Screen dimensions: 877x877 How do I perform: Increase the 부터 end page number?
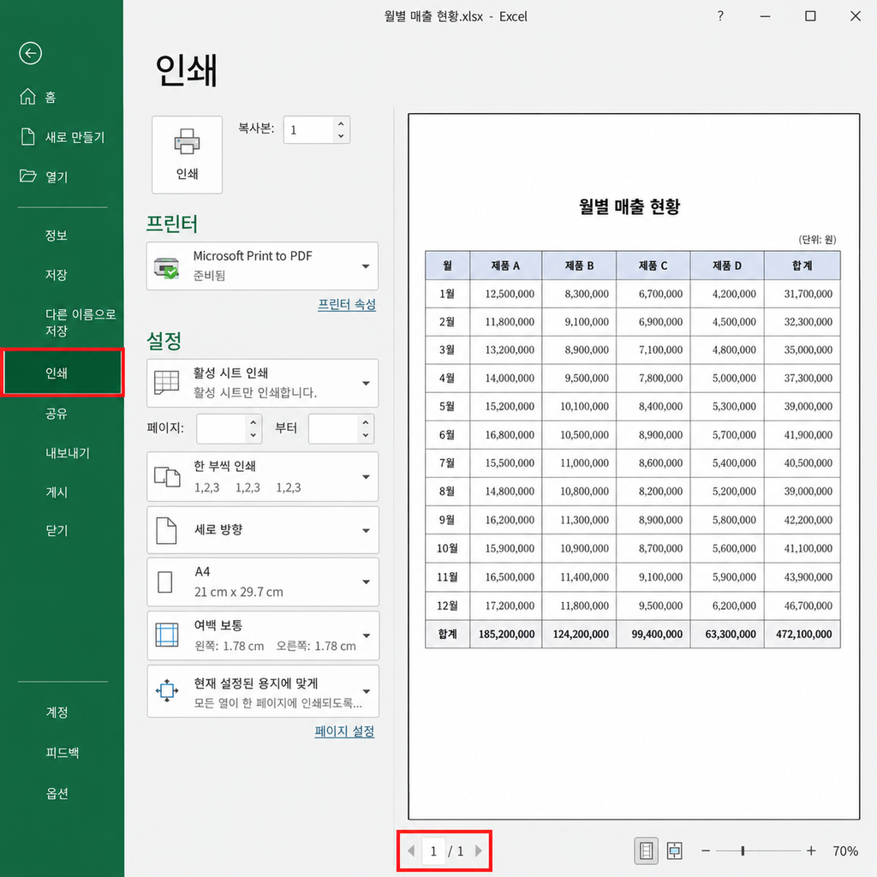(x=366, y=422)
